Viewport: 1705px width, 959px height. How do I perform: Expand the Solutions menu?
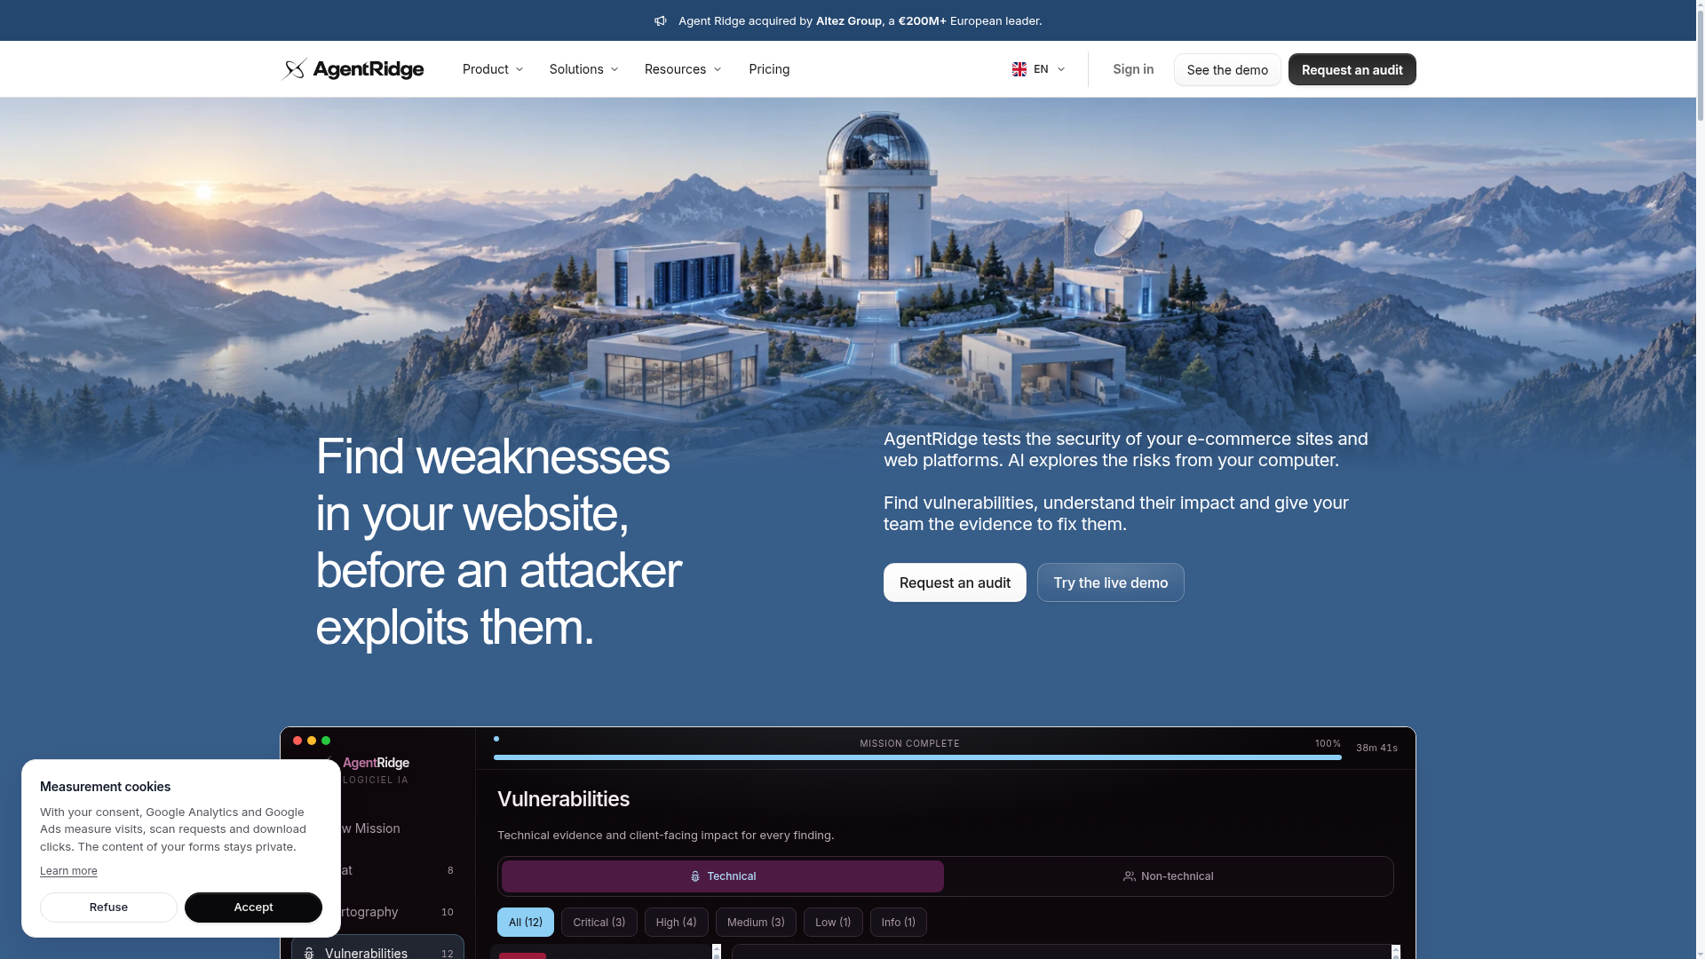[x=583, y=69]
